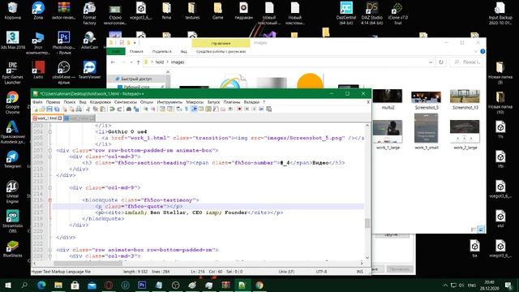Open Photoshop from the taskbar
This screenshot has width=519, height=292.
point(142,285)
